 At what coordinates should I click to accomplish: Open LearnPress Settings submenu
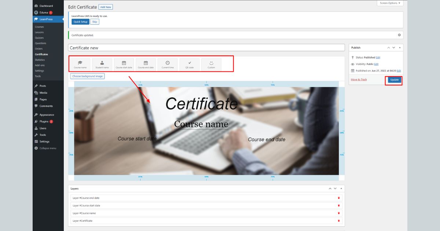click(x=39, y=71)
